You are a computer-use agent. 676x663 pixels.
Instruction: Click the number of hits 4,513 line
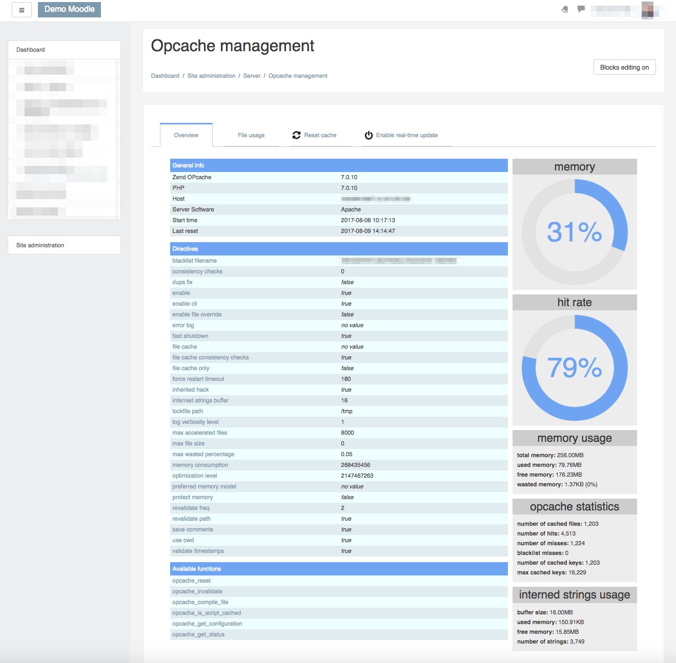click(546, 533)
